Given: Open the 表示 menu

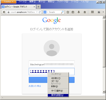Looking at the screenshot, I should point(42,2).
